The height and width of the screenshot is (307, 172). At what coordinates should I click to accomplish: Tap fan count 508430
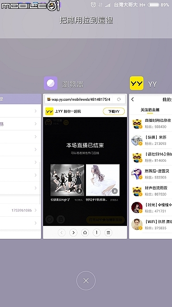(x=155, y=127)
